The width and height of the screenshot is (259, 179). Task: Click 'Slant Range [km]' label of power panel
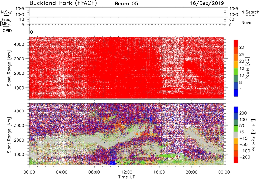pyautogui.click(x=9, y=68)
